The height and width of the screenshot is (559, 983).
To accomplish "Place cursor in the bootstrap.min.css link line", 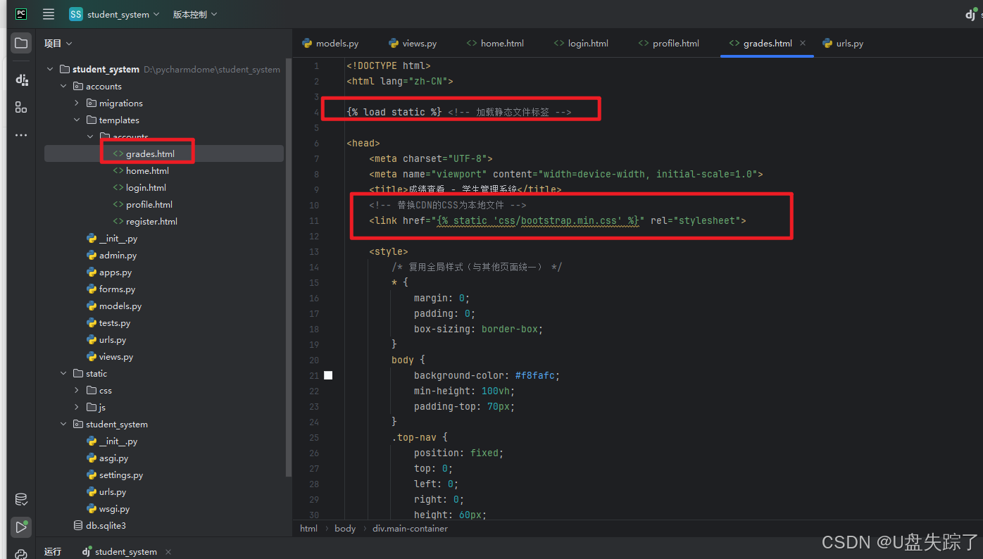I will click(557, 220).
